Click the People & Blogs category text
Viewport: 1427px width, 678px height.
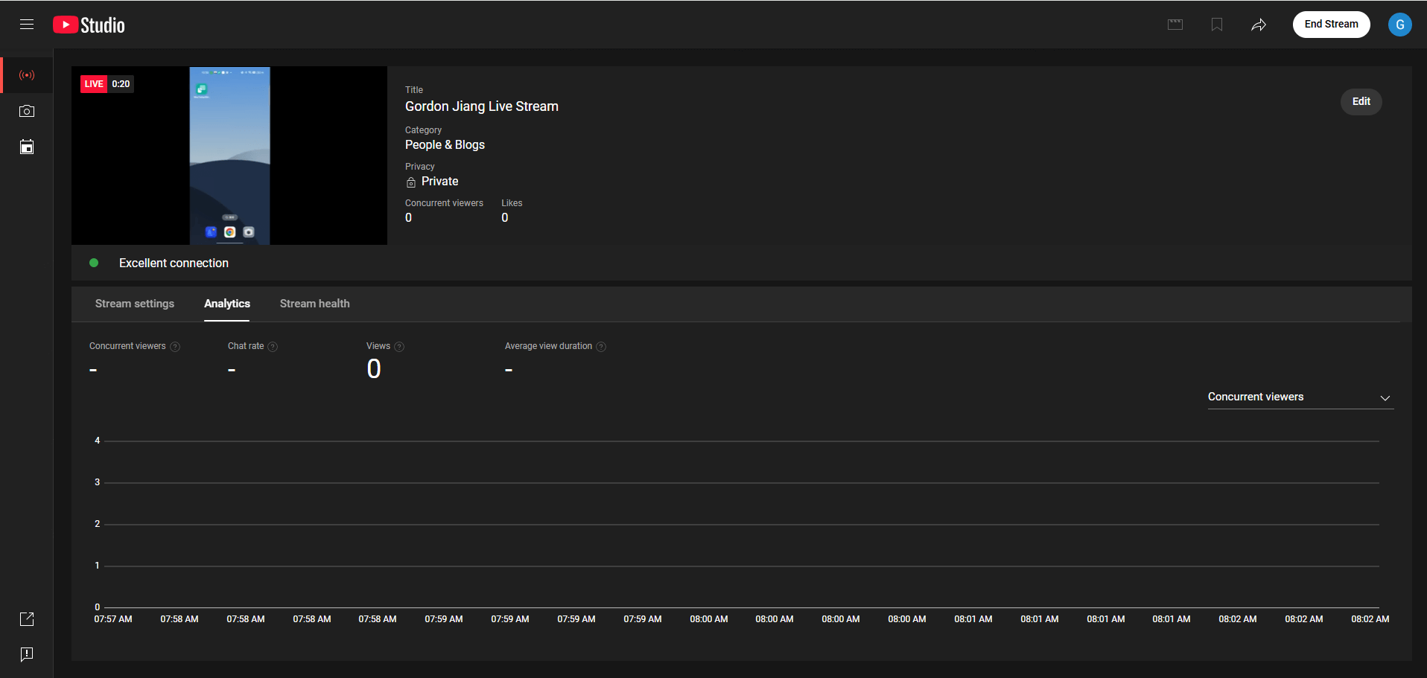pos(445,145)
